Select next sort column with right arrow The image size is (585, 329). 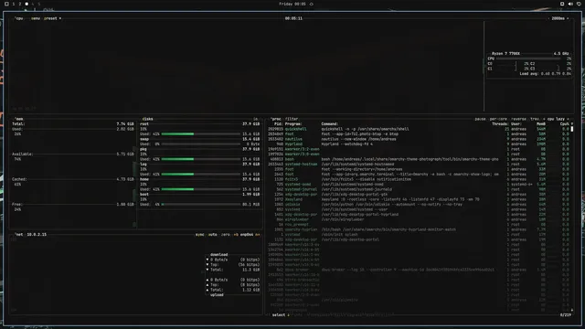click(x=568, y=119)
